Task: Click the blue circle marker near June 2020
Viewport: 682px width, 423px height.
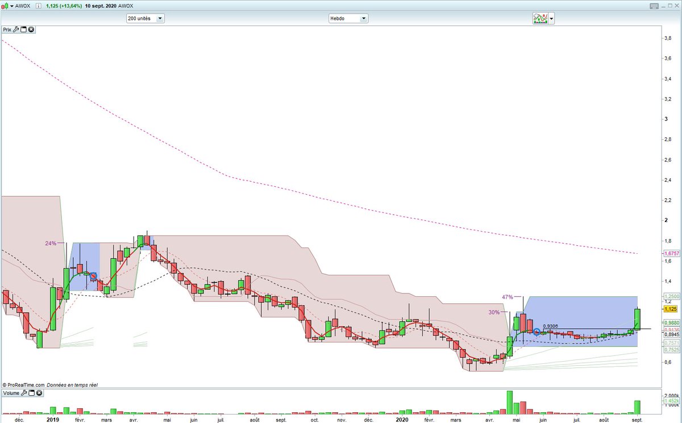Action: tap(537, 332)
